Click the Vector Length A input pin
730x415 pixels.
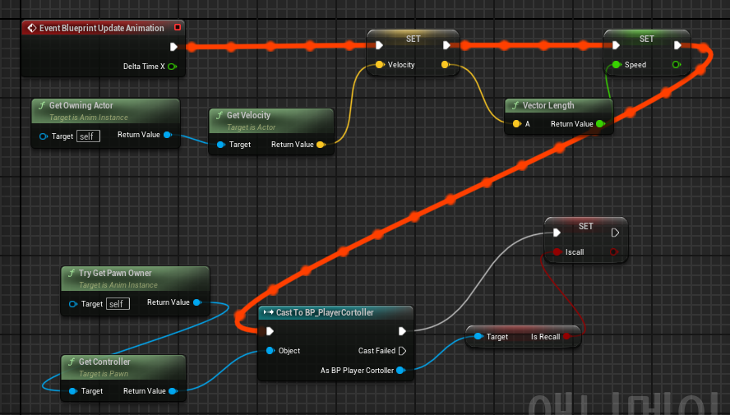(x=516, y=124)
